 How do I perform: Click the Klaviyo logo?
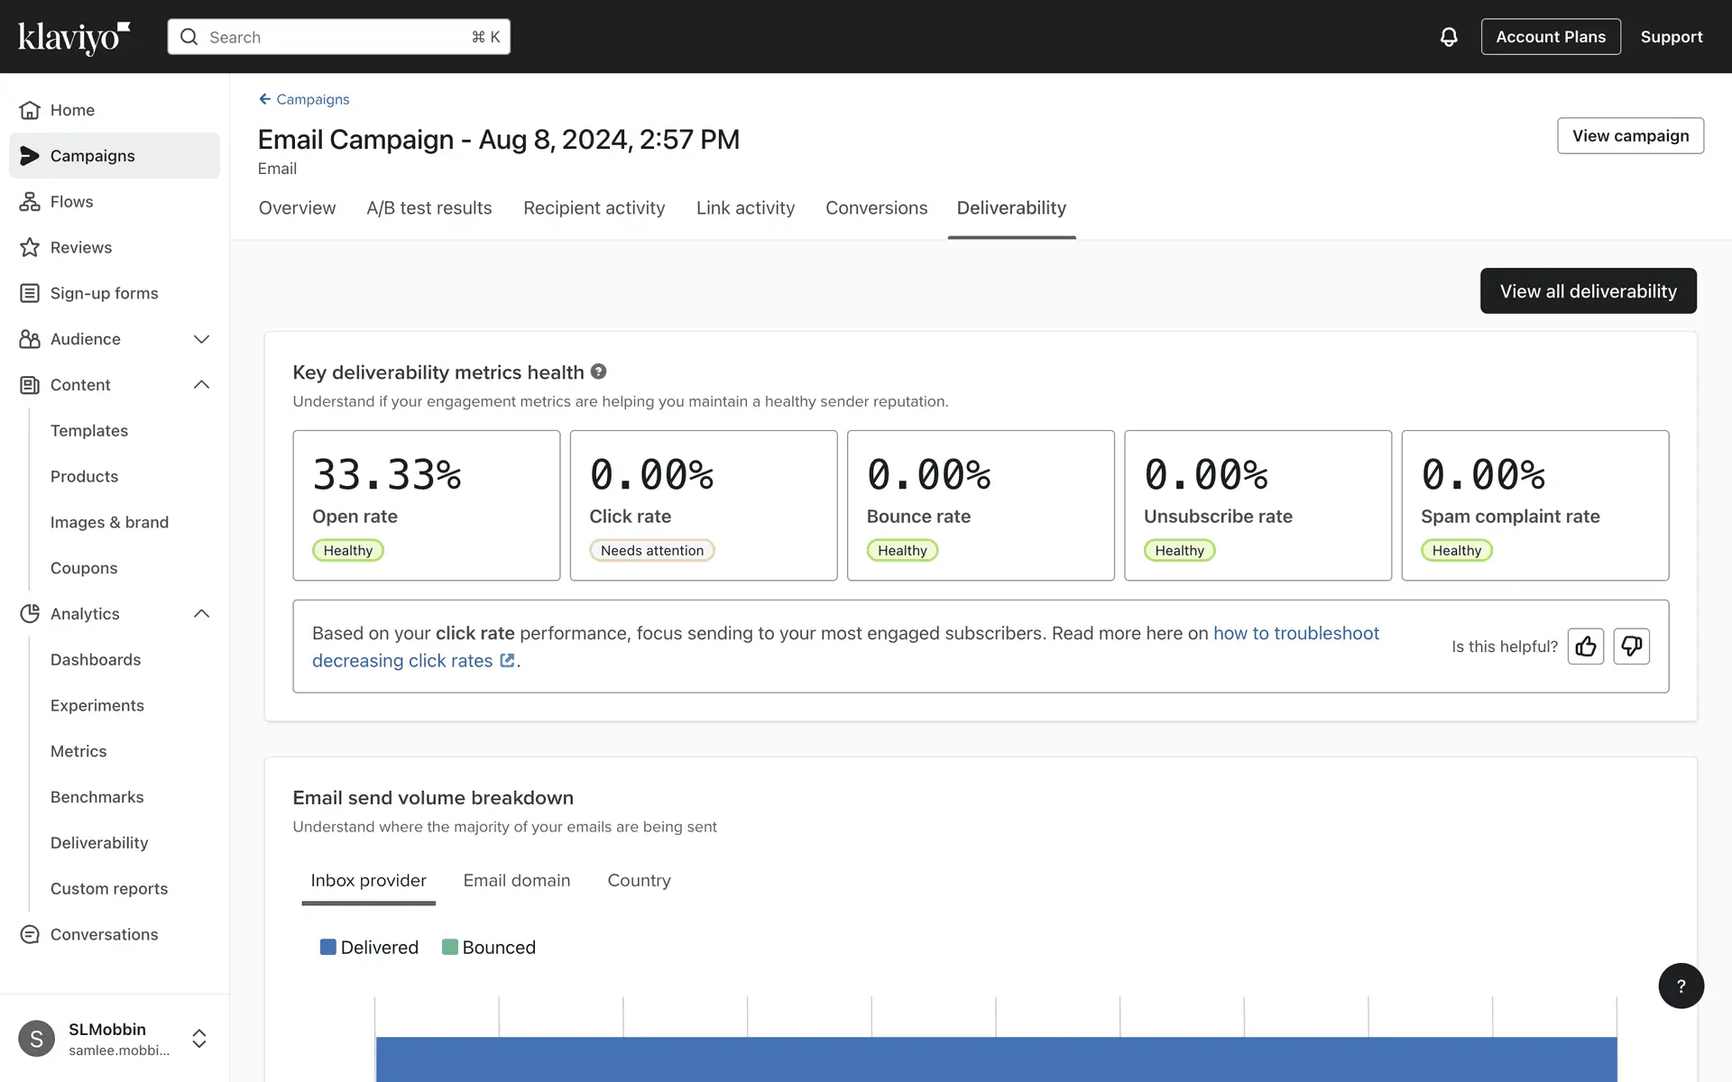coord(74,37)
